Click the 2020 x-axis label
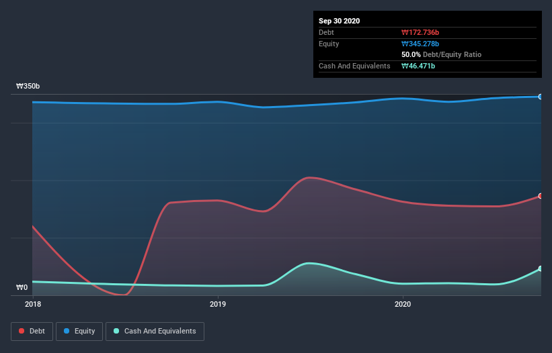552x353 pixels. click(x=402, y=304)
